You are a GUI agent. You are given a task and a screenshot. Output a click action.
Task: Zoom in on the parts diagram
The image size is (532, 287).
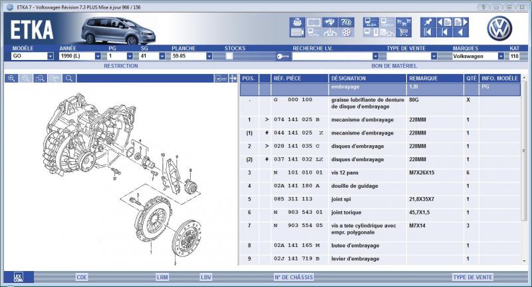pos(11,79)
